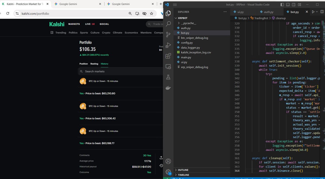Image resolution: width=325 pixels, height=179 pixels.
Task: Click the install app icon in address bar
Action: click(x=137, y=13)
